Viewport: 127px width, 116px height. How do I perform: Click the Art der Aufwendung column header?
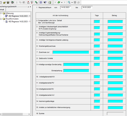[x=60, y=16]
